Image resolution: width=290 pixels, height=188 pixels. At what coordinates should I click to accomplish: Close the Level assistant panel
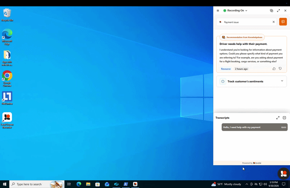click(285, 11)
